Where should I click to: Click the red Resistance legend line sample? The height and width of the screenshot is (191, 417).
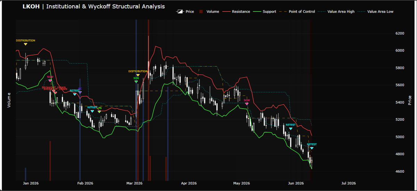[227, 11]
